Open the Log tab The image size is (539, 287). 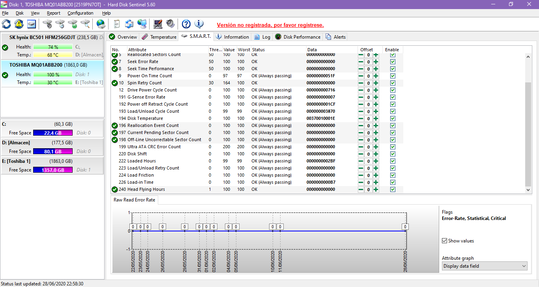(262, 37)
